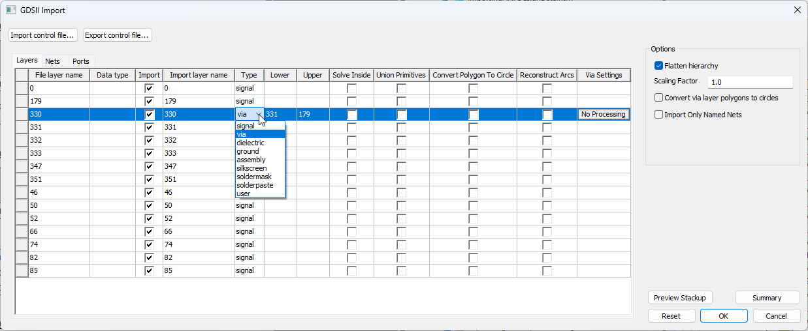The width and height of the screenshot is (808, 331).
Task: Open the Ports tab
Action: tap(81, 61)
